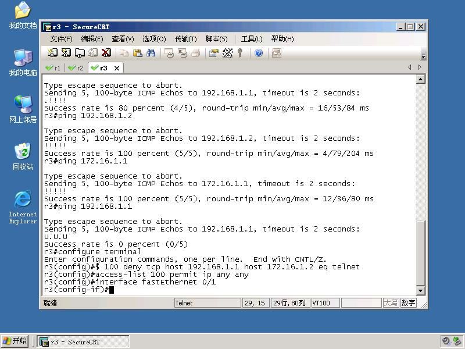
Task: Click the 'r3#ping 192.168.1.2' command line
Action: coord(88,116)
